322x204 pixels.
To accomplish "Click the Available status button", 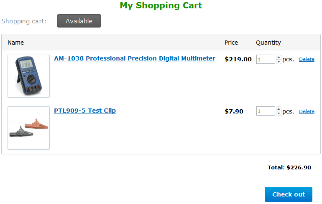I will click(79, 21).
